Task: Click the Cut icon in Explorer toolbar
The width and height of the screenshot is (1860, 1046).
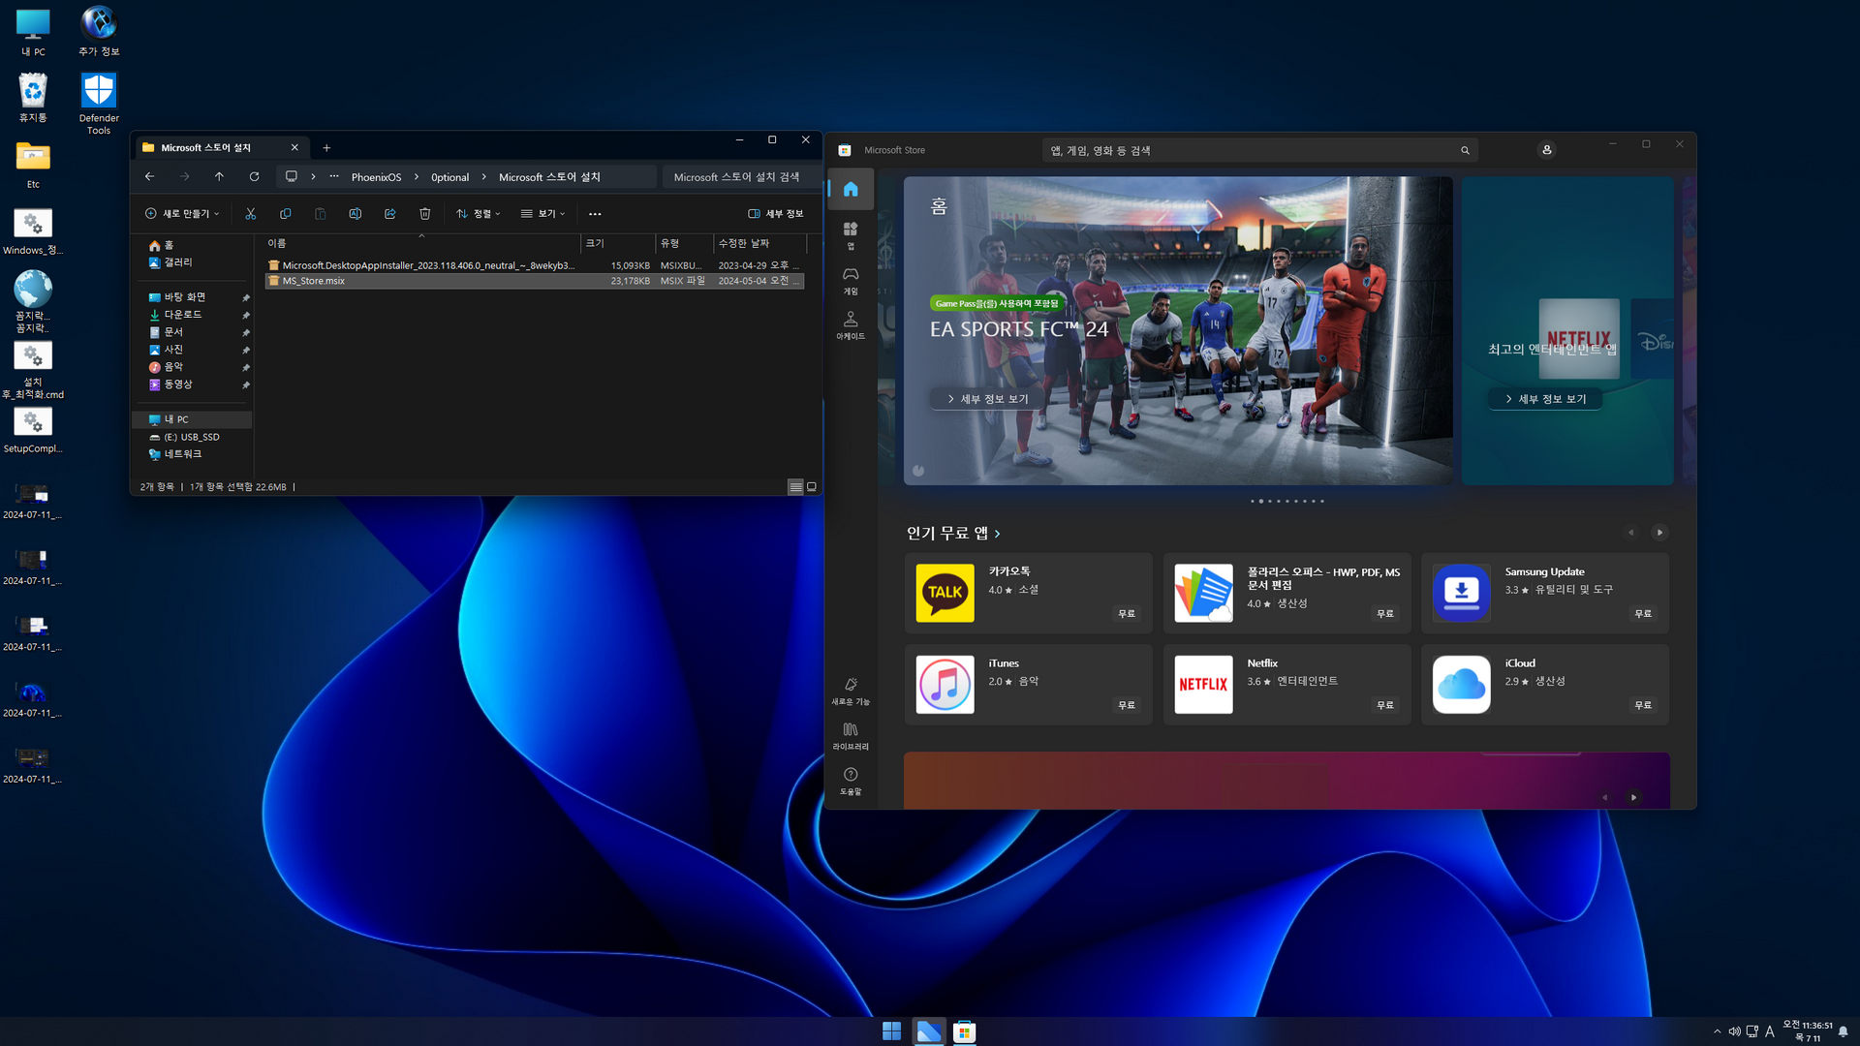Action: (250, 213)
